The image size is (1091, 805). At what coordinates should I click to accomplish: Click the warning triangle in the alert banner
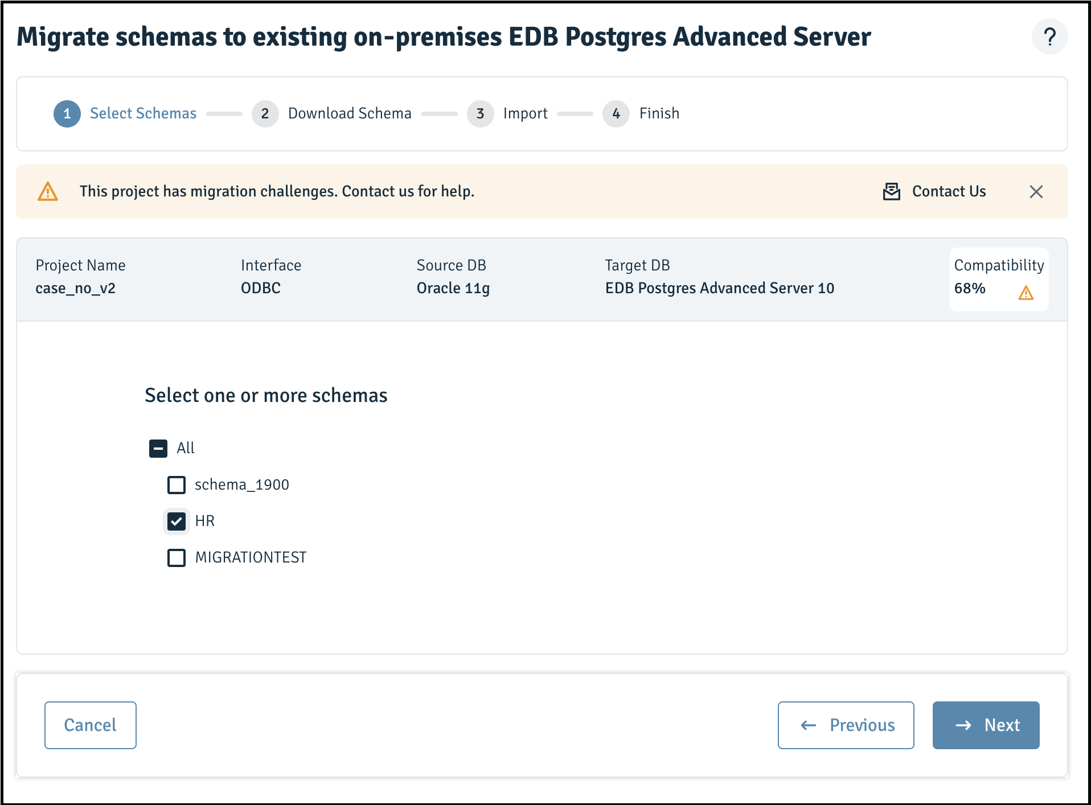(x=48, y=192)
